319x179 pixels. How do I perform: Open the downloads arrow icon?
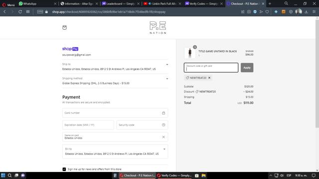[x=306, y=12]
